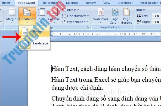This screenshot has width=161, height=106.
Task: Click the Portrait page icon
Action: pos(25,31)
